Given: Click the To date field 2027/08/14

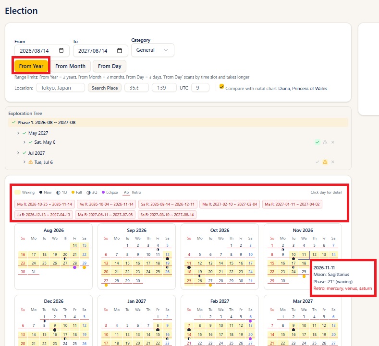Looking at the screenshot, I should click(100, 51).
